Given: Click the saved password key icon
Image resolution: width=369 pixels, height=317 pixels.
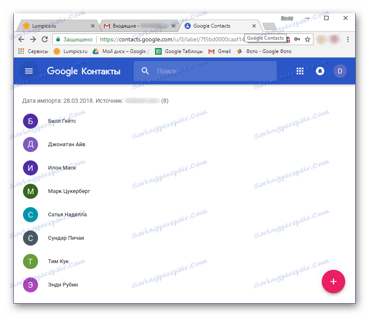Looking at the screenshot, I should tap(297, 39).
